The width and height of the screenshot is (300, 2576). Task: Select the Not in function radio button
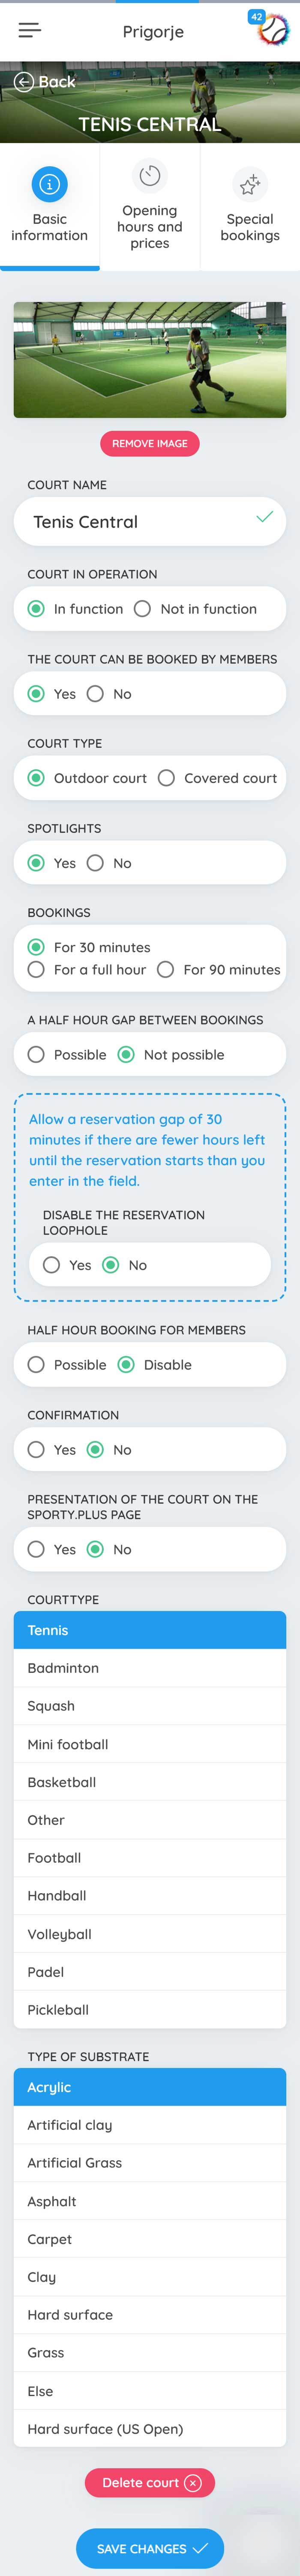(143, 609)
